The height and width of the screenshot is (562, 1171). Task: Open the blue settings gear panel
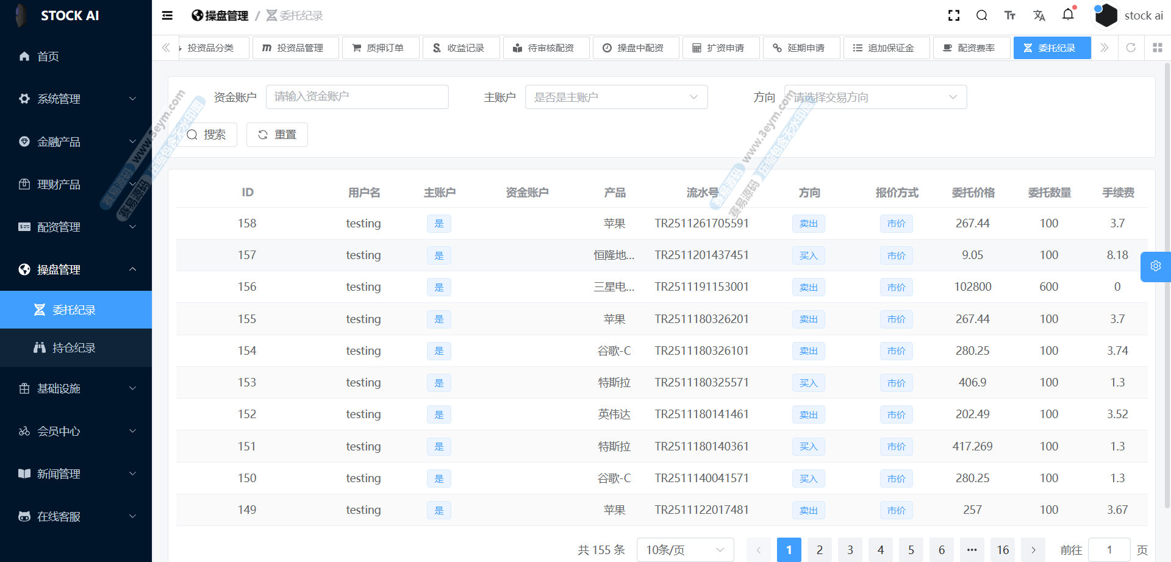coord(1155,266)
